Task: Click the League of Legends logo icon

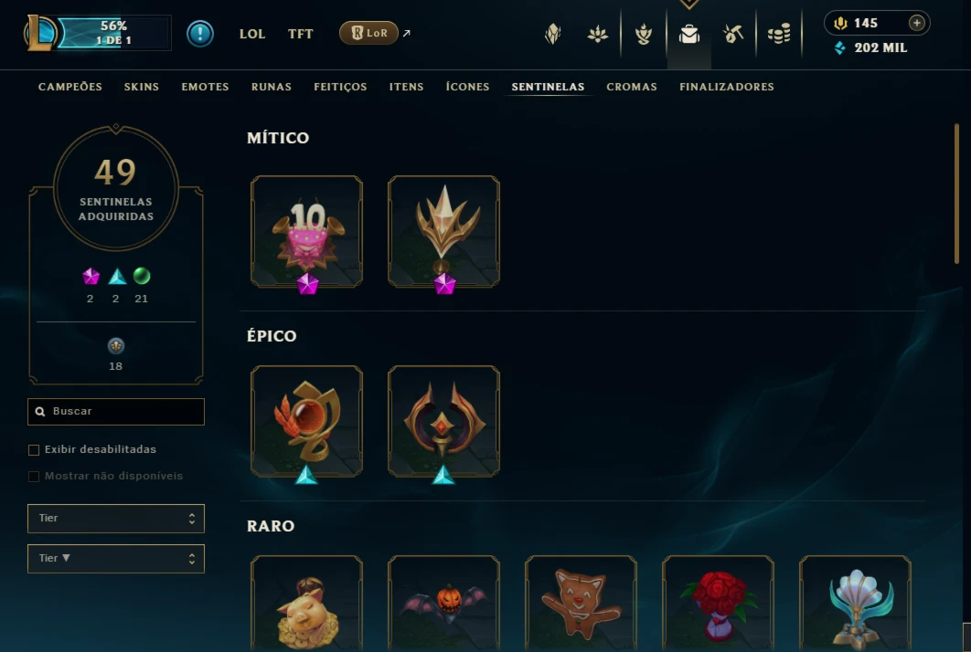Action: click(x=39, y=34)
